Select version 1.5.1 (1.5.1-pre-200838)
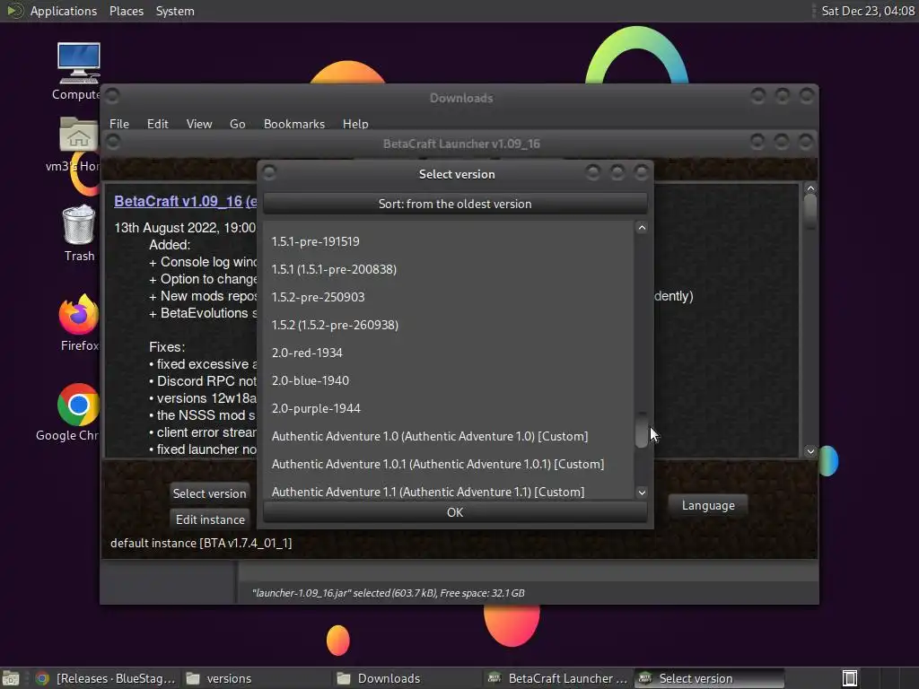 (449, 269)
